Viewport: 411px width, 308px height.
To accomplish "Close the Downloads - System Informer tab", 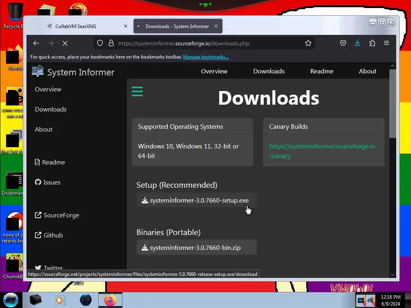I will tap(216, 26).
